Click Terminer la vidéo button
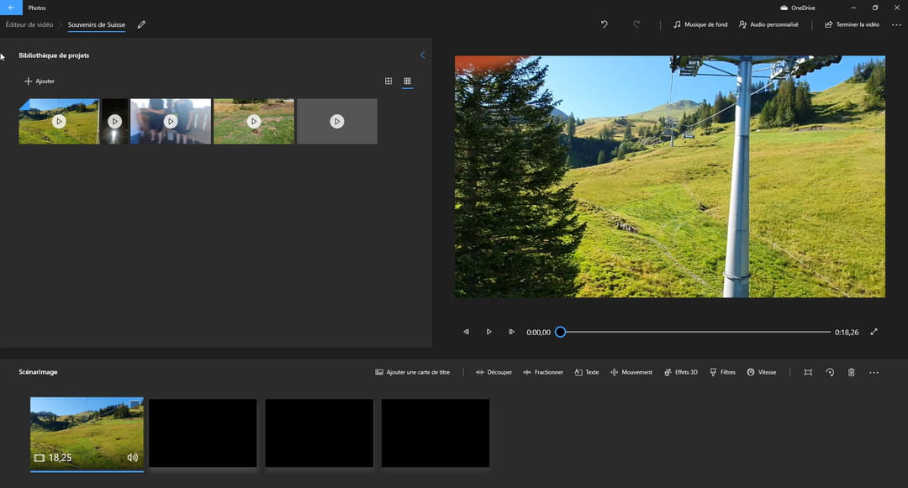 [x=852, y=24]
